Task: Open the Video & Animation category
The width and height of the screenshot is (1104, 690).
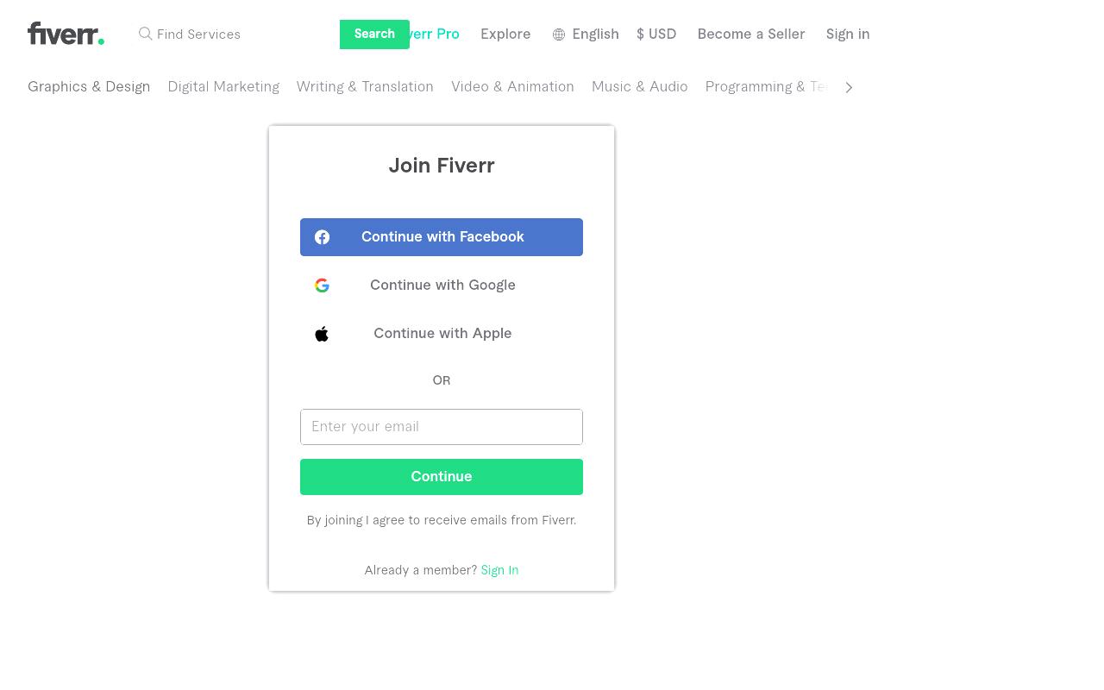Action: 512,87
